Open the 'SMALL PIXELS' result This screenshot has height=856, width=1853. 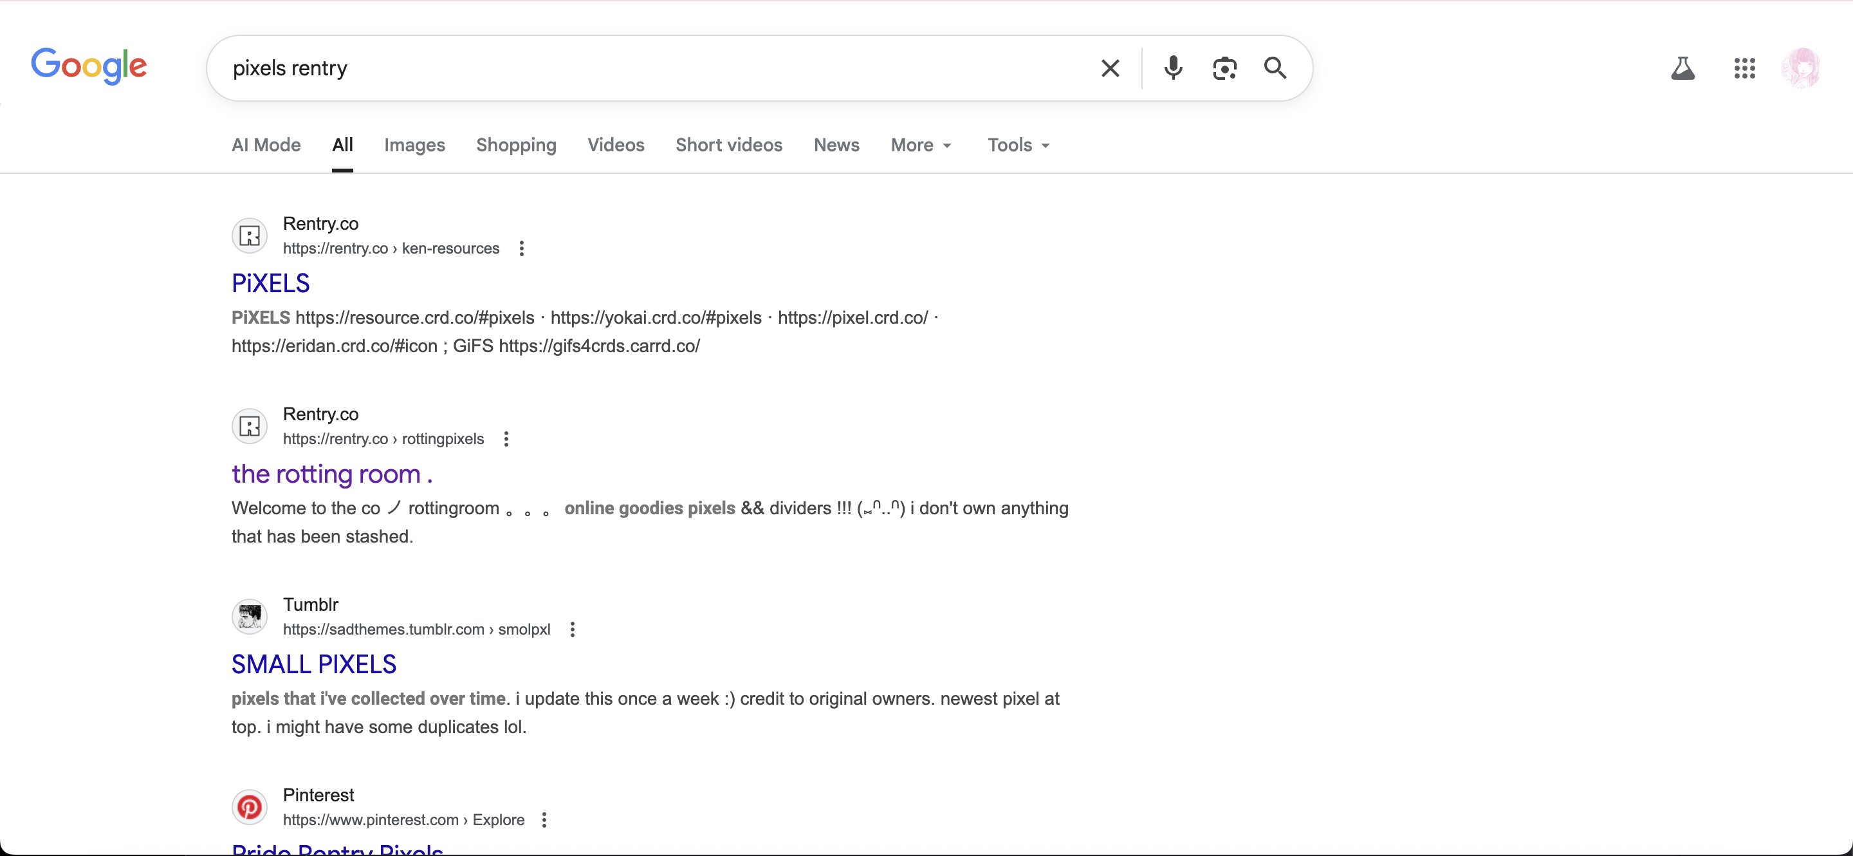coord(313,663)
